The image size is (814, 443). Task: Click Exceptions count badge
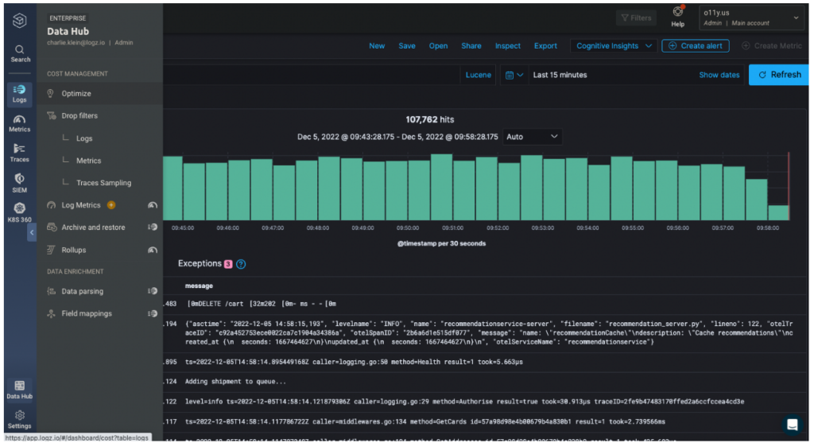[x=228, y=264]
